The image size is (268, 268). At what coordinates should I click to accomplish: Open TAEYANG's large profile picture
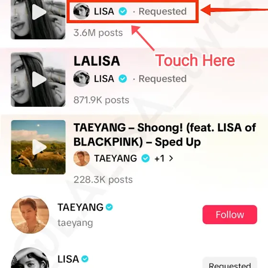pos(30,215)
